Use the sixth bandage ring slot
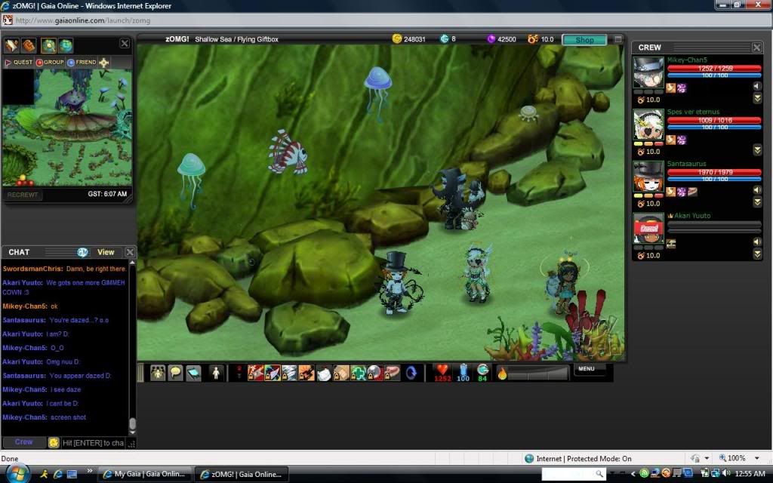 coord(340,373)
